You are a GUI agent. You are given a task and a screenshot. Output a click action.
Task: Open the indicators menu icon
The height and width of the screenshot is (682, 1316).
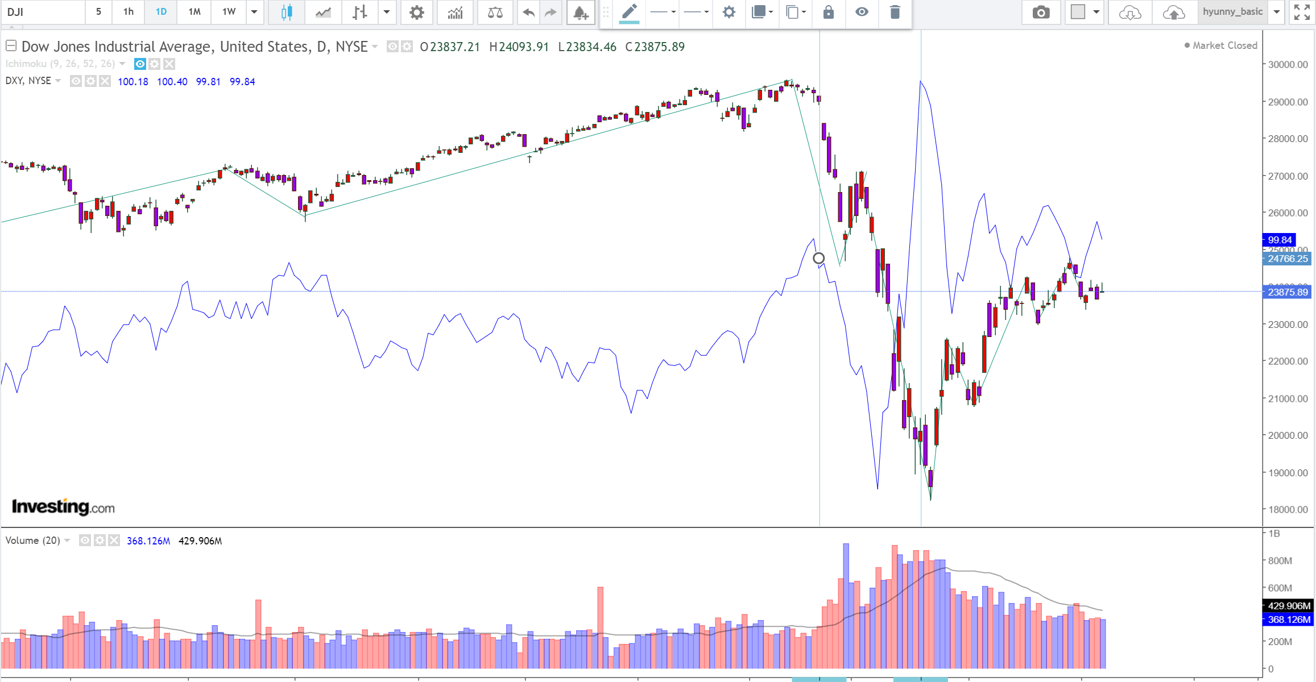[455, 12]
